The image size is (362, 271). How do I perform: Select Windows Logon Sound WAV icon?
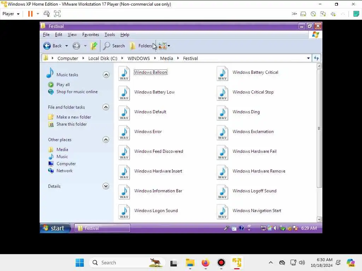(124, 212)
